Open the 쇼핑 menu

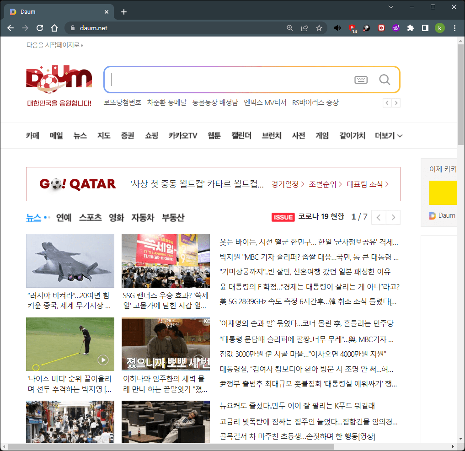point(151,135)
